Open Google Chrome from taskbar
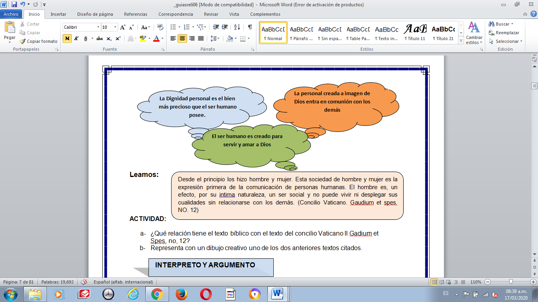Screen dimensions: 538x302 [x=157, y=294]
